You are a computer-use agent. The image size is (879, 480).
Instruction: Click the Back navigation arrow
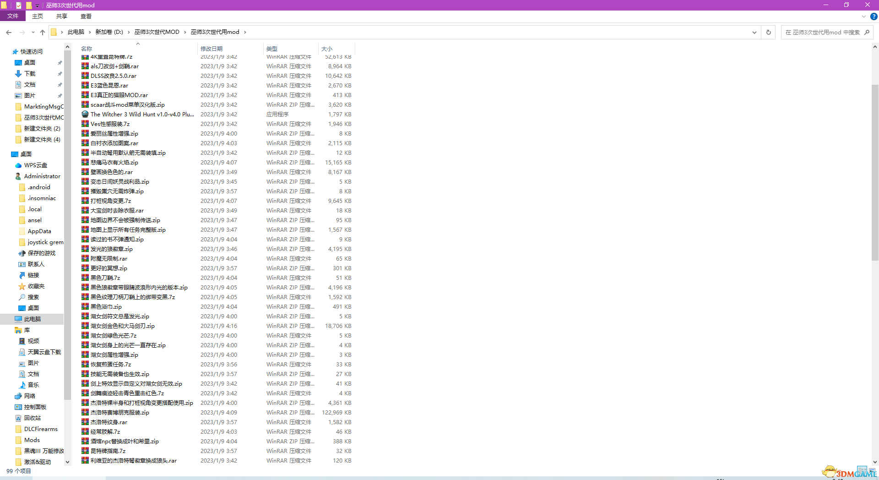9,32
